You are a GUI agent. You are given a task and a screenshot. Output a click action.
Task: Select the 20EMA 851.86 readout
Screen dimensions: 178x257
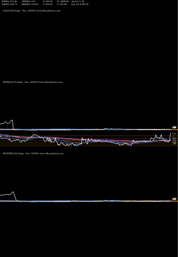(9, 1)
